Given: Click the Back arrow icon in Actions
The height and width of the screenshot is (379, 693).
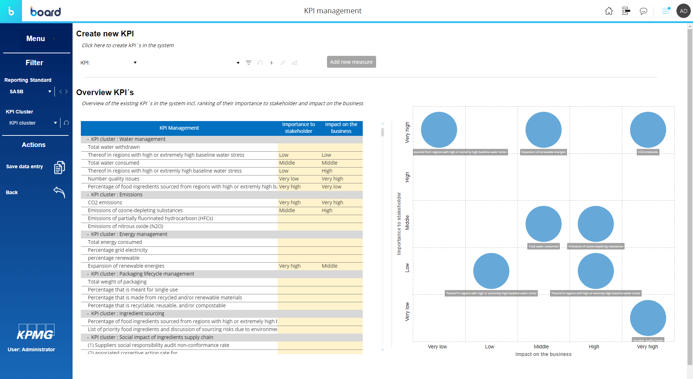Looking at the screenshot, I should point(60,192).
